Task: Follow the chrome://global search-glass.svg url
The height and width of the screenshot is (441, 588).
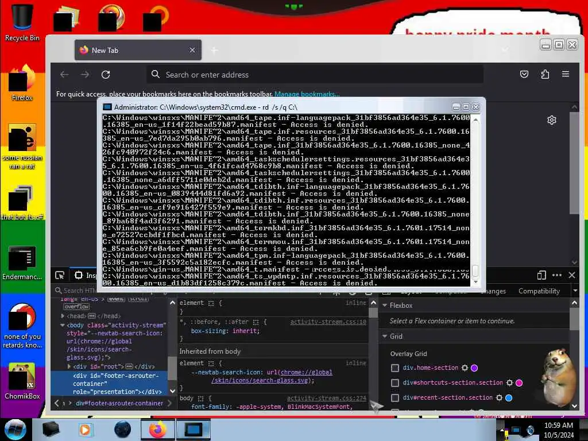Action: click(272, 377)
